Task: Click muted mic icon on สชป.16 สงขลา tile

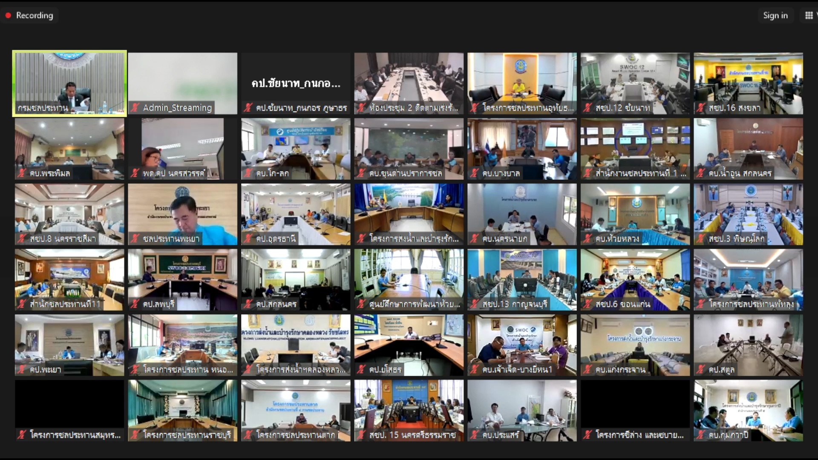Action: (x=701, y=108)
